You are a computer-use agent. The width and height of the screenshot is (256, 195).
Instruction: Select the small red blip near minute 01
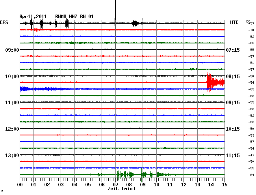36,30
